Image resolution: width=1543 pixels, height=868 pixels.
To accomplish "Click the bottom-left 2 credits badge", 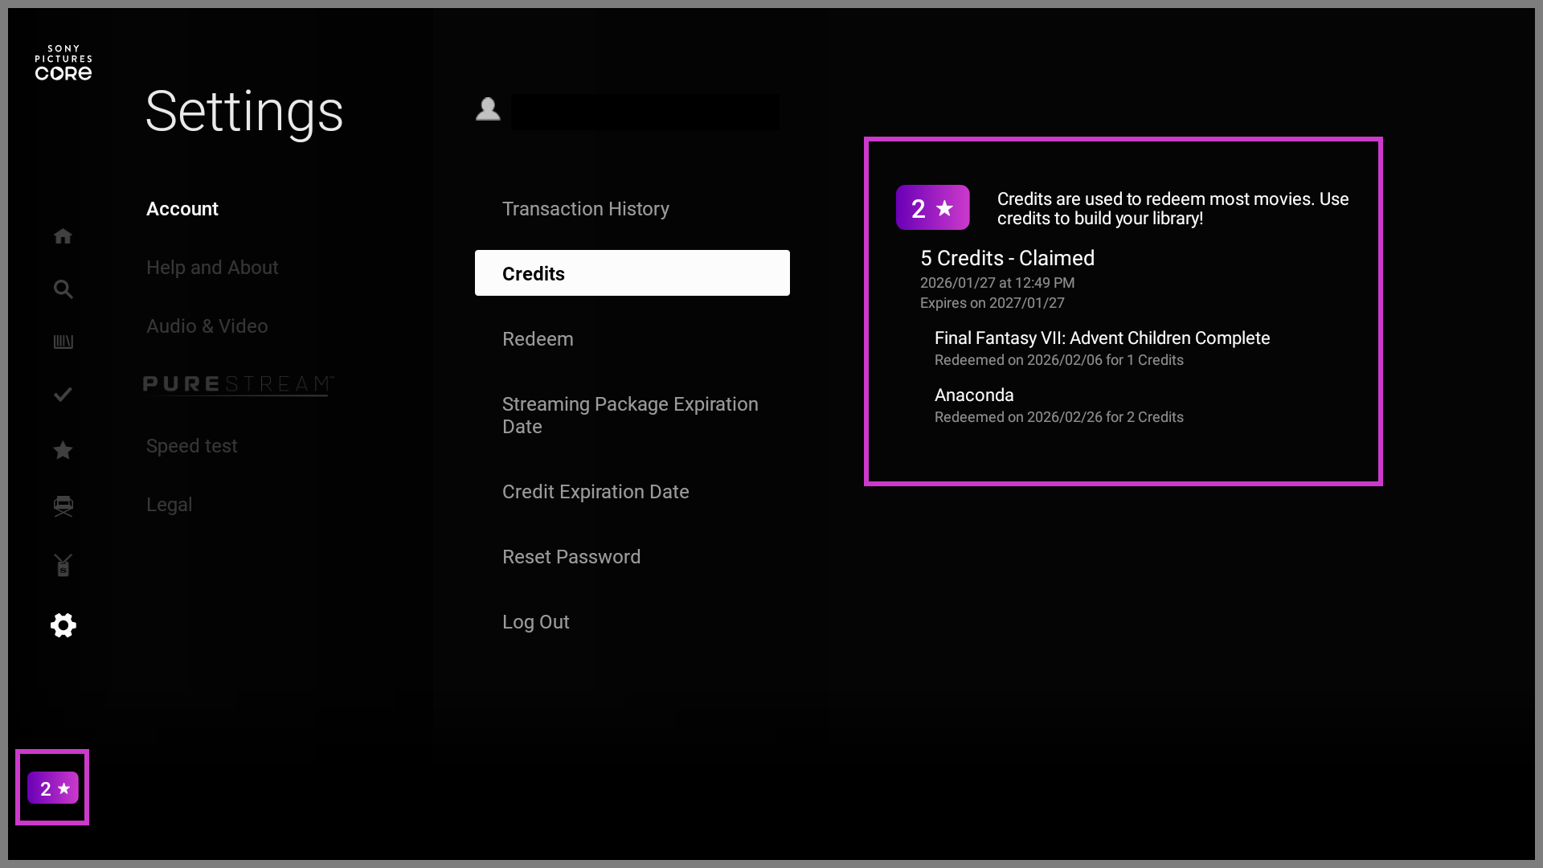I will point(52,788).
